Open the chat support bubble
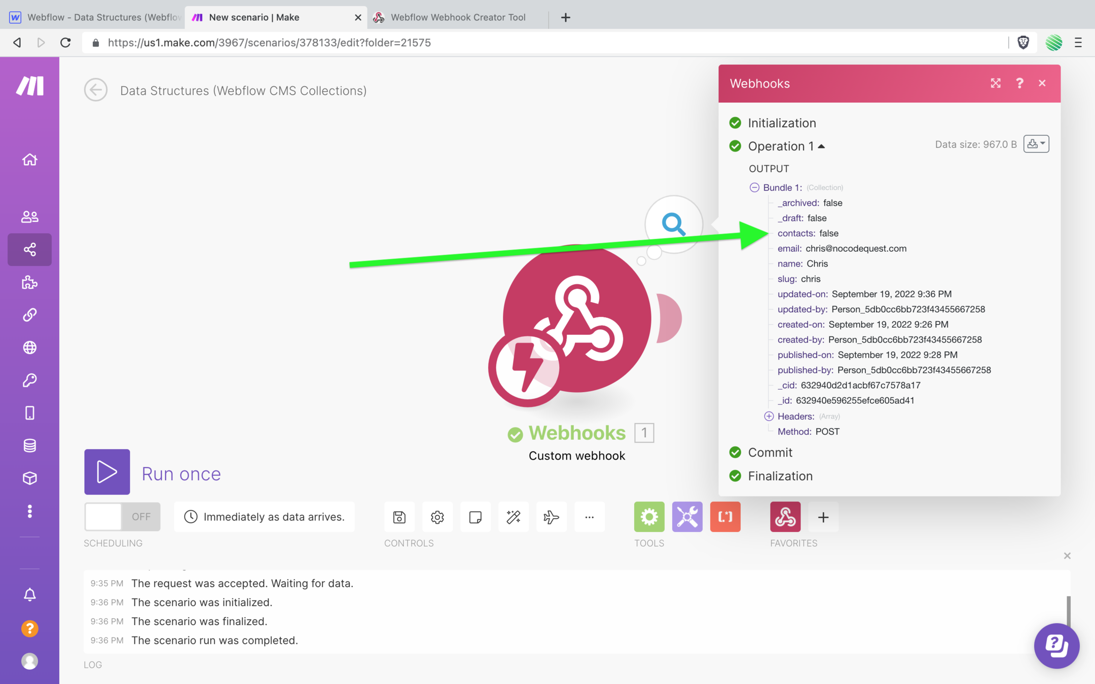 pos(1056,645)
